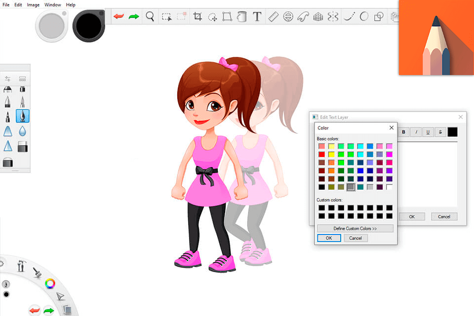This screenshot has width=474, height=316.
Task: Enable the Ruler guide
Action: (273, 16)
